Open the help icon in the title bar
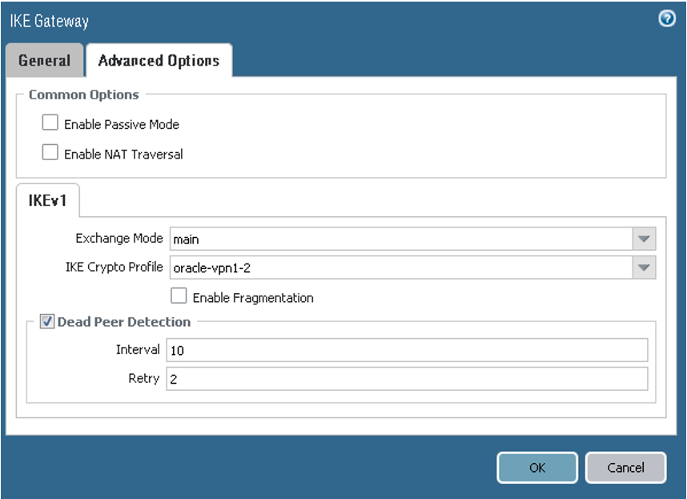This screenshot has width=687, height=499. point(666,18)
